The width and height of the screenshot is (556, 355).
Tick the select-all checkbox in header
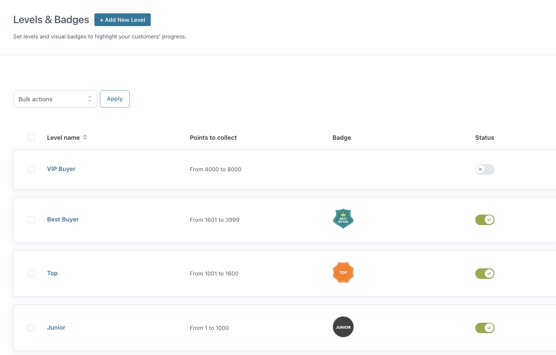pos(31,137)
